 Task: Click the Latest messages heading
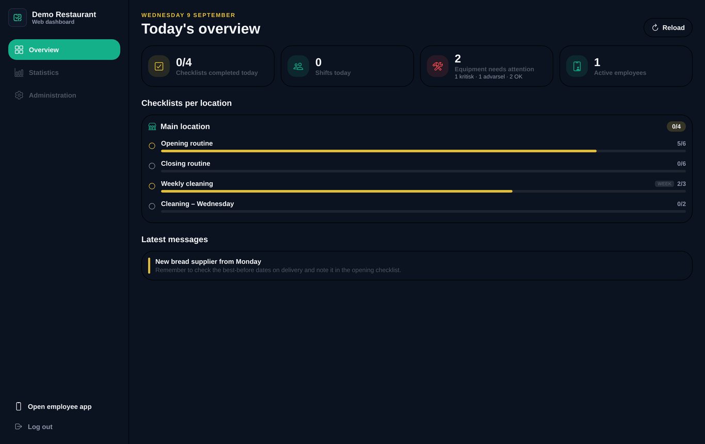pyautogui.click(x=174, y=240)
